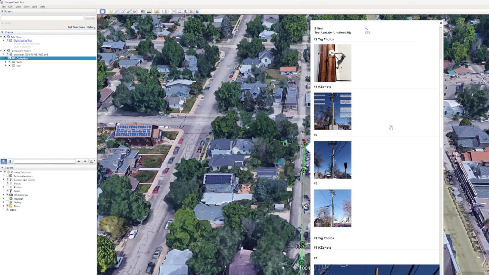The image size is (489, 275).
Task: Open the Ruler measurement tool
Action: pyautogui.click(x=165, y=11)
